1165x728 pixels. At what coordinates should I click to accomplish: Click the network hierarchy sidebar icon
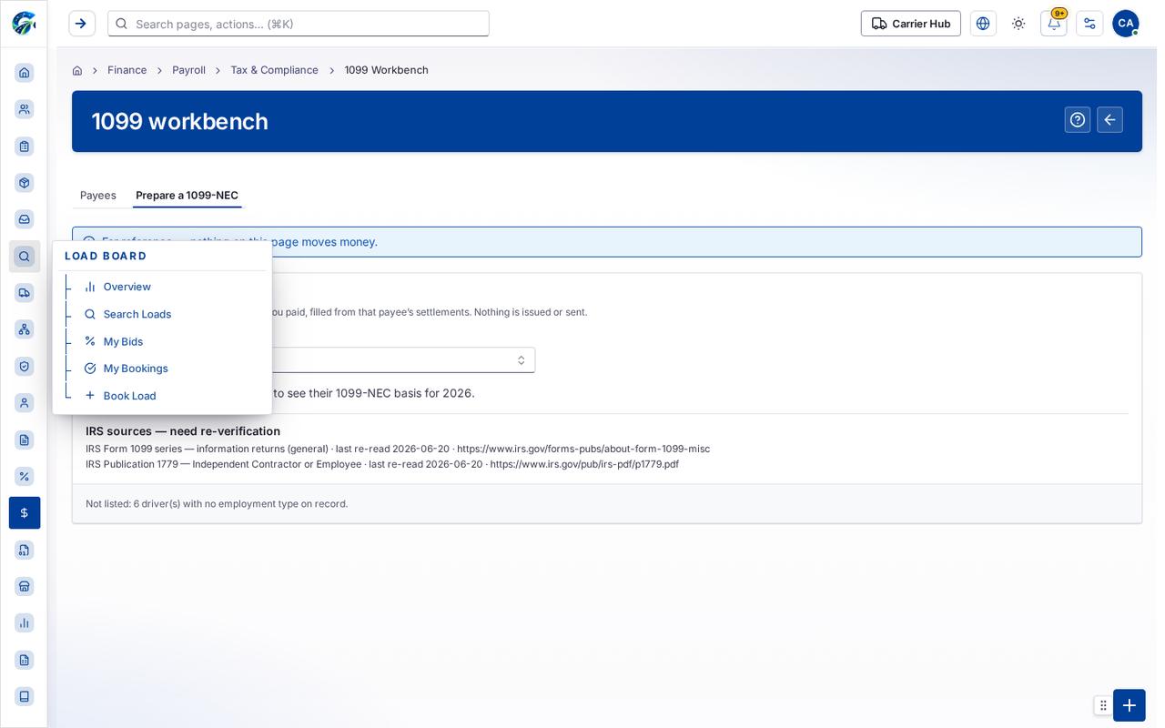pyautogui.click(x=25, y=329)
